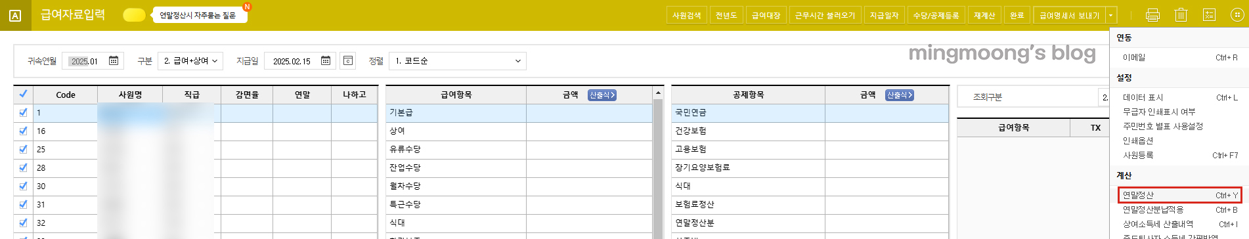Click the 지급일자 button
Image resolution: width=1249 pixels, height=239 pixels.
(x=884, y=15)
